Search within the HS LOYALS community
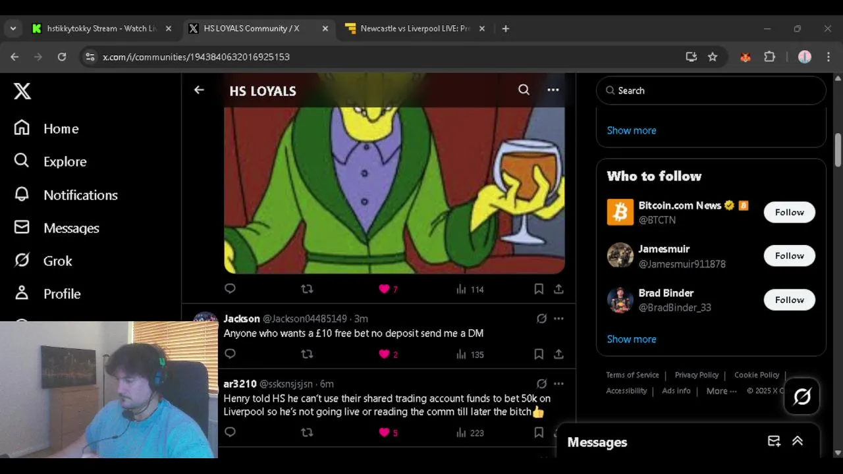This screenshot has width=843, height=474. pyautogui.click(x=524, y=90)
